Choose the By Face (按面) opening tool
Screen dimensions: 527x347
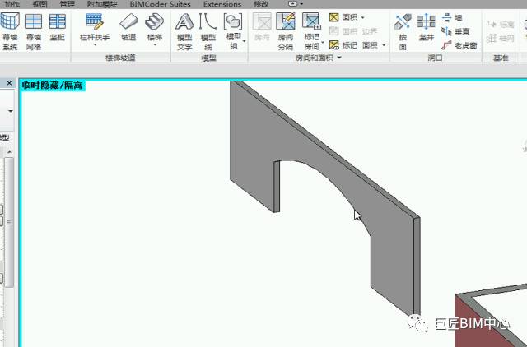tap(403, 31)
